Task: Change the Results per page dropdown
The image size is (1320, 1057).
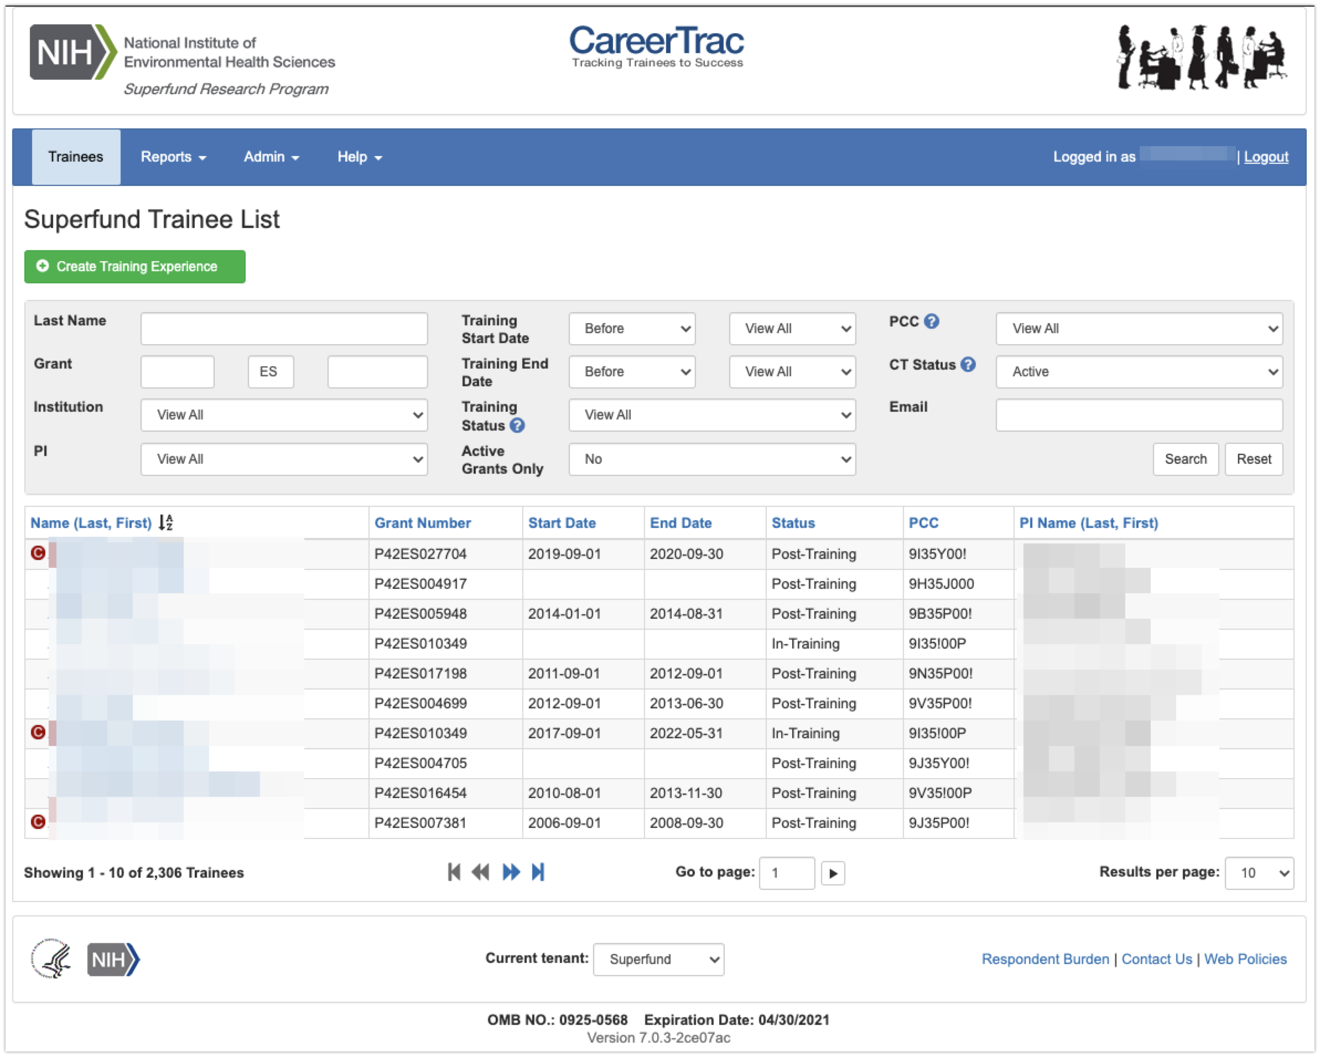Action: point(1259,873)
